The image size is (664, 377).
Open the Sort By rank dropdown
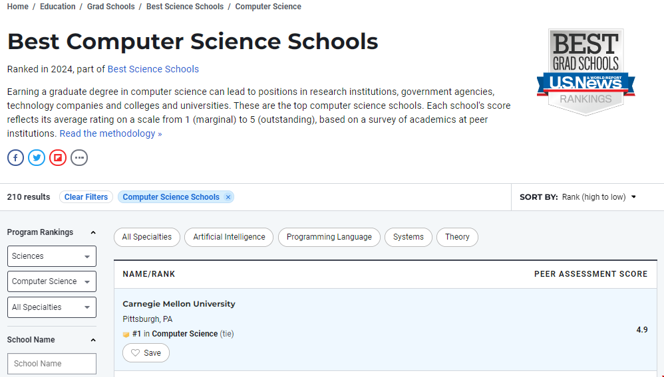[597, 197]
